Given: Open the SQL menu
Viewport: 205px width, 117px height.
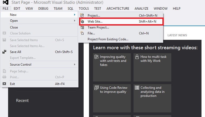Looking at the screenshot, I should [70, 9].
